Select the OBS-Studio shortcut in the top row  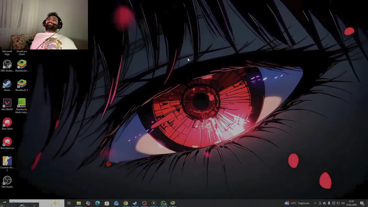tap(7, 66)
